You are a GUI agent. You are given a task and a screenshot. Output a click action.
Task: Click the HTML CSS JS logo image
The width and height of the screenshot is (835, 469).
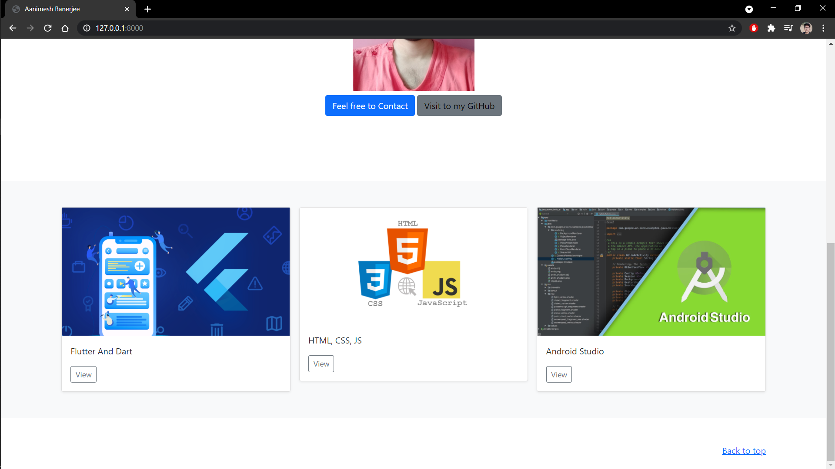413,266
